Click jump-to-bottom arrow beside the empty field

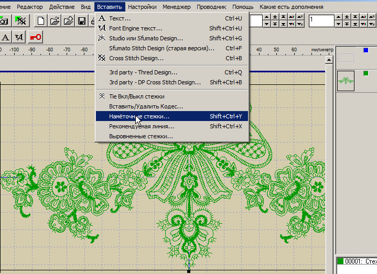pyautogui.click(x=283, y=24)
